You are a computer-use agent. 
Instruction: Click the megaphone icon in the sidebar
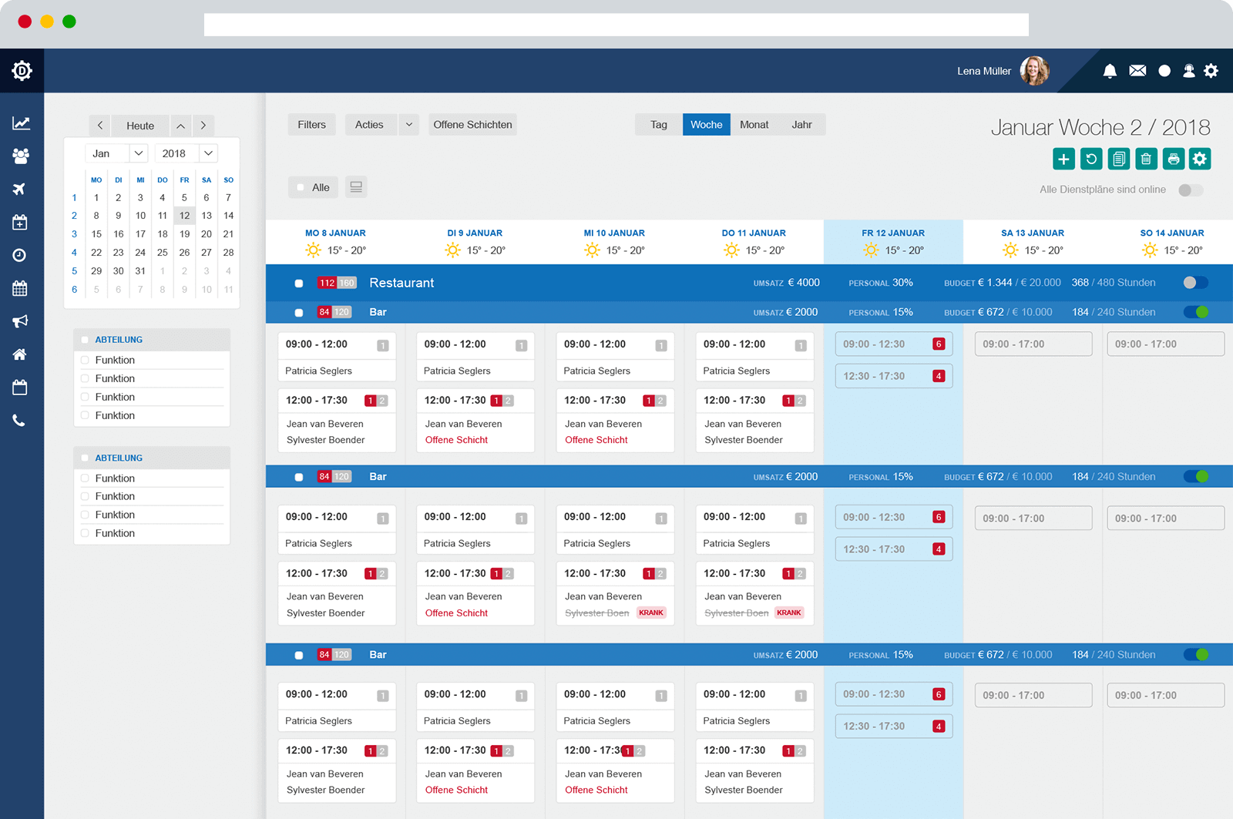point(20,321)
